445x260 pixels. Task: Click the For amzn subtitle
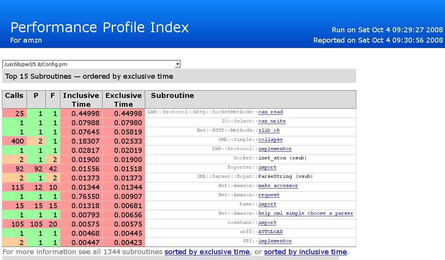tap(26, 40)
